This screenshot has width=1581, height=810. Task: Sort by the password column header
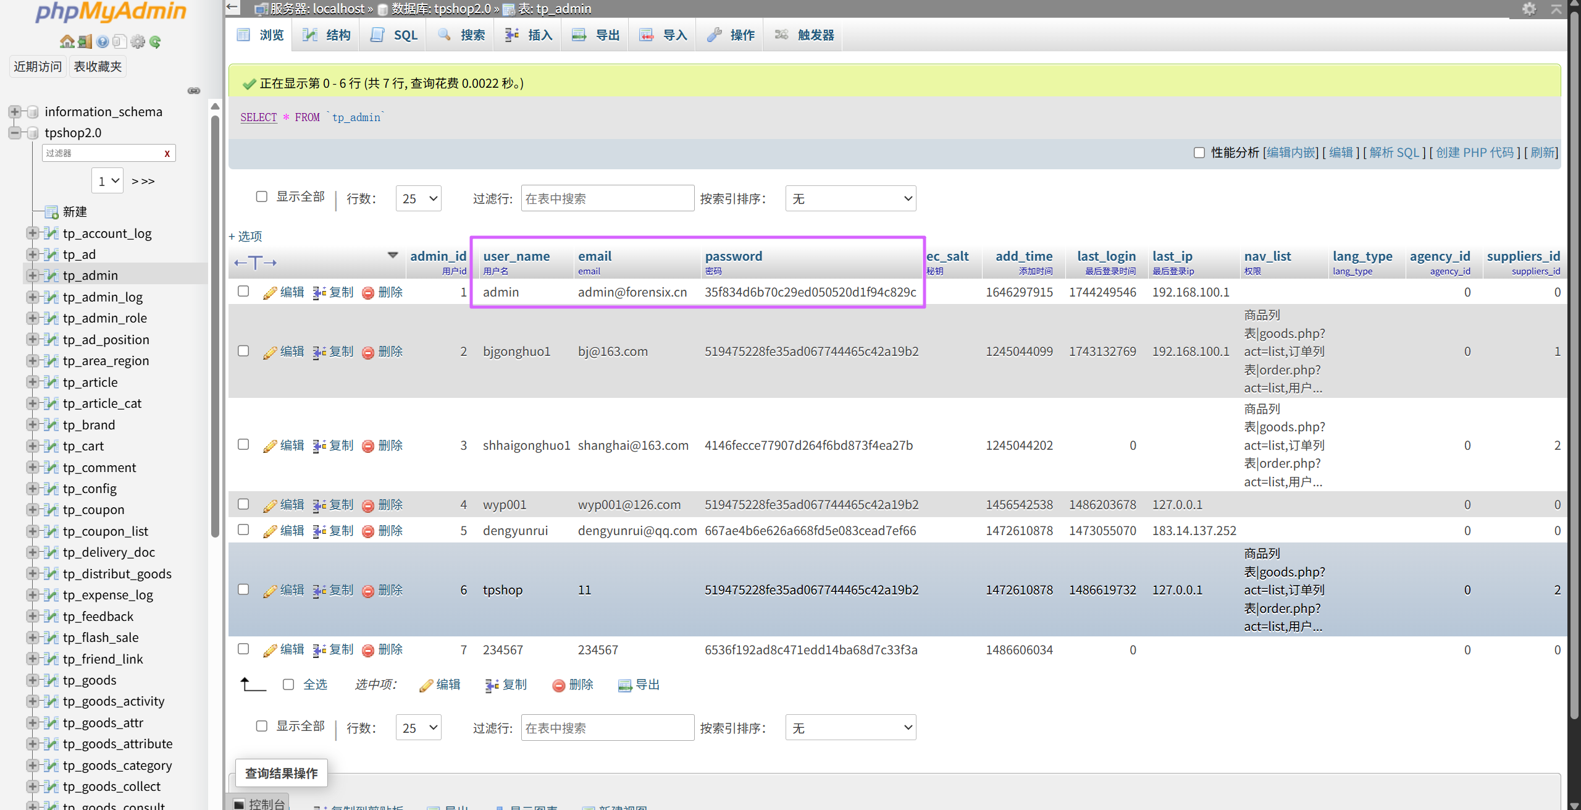point(734,256)
